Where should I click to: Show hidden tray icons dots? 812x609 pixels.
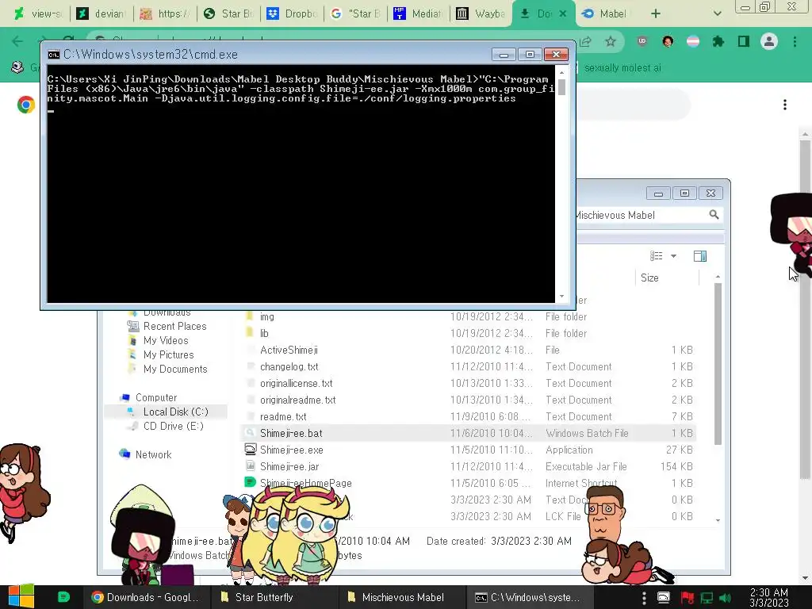pos(644,598)
